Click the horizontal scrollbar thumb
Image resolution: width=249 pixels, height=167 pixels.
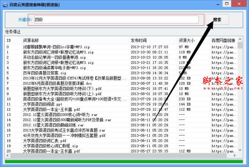pyautogui.click(x=118, y=156)
